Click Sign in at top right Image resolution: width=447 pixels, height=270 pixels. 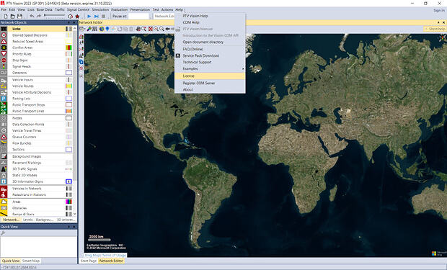[x=439, y=10]
